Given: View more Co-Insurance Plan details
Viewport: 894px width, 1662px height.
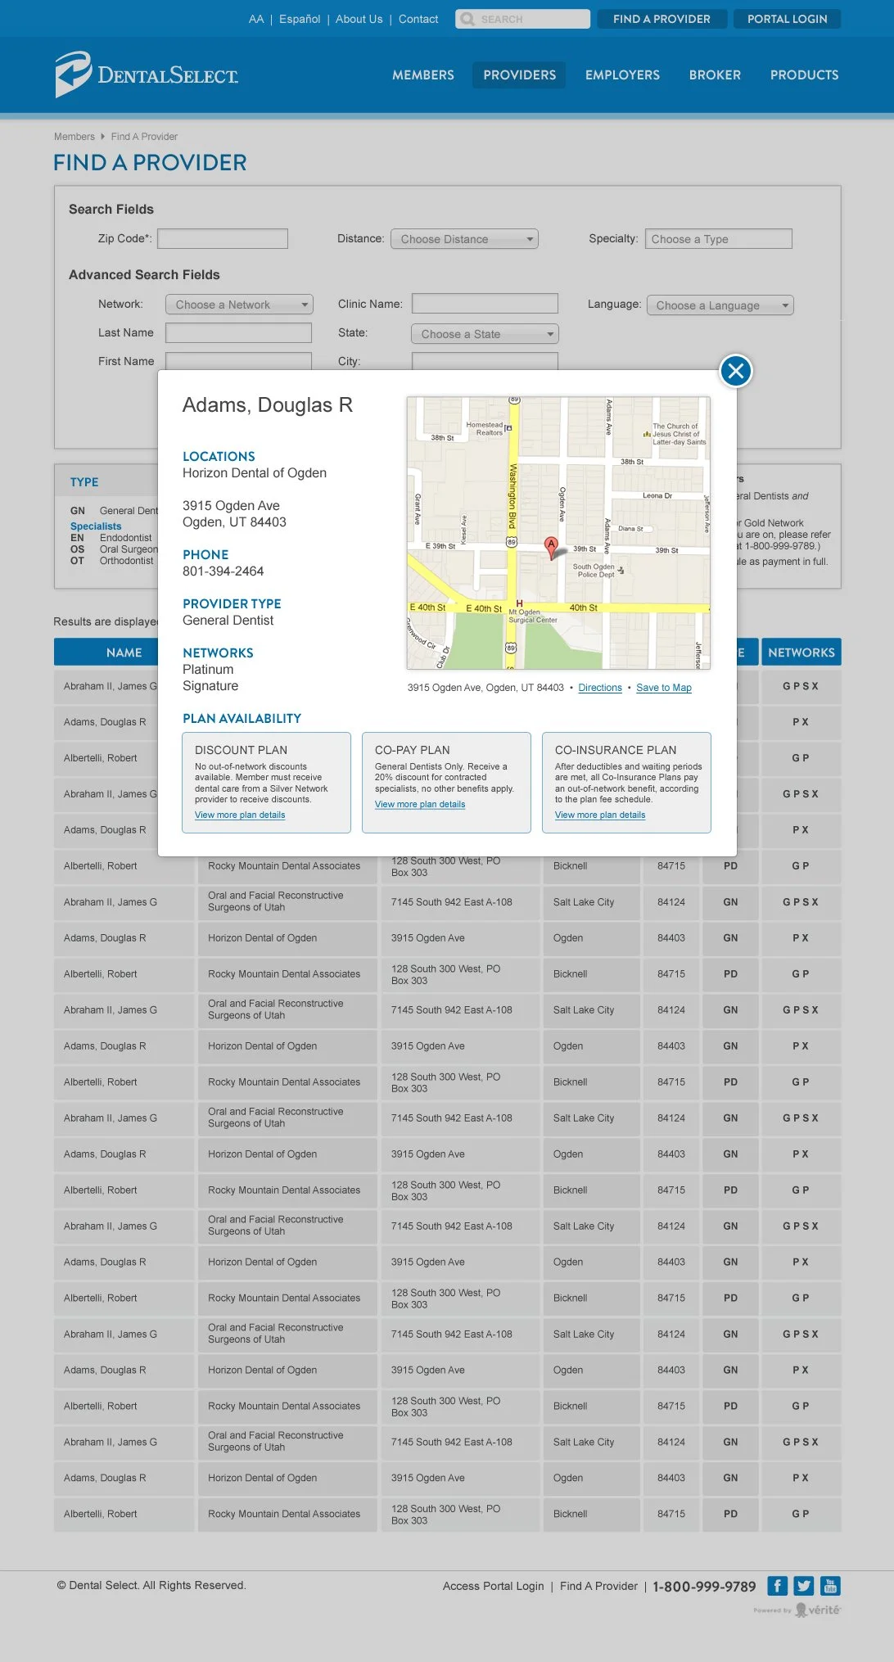Looking at the screenshot, I should click(600, 815).
